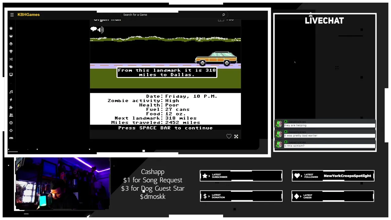
Task: Click the Miles traveled: 2452 miles line
Action: (x=155, y=123)
